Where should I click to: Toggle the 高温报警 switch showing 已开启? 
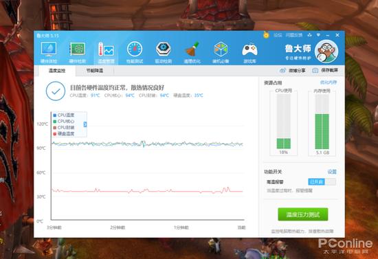click(322, 181)
